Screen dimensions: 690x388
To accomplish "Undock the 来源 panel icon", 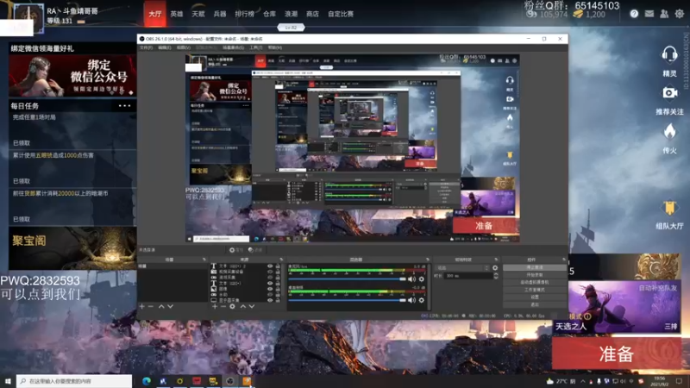I will [281, 260].
